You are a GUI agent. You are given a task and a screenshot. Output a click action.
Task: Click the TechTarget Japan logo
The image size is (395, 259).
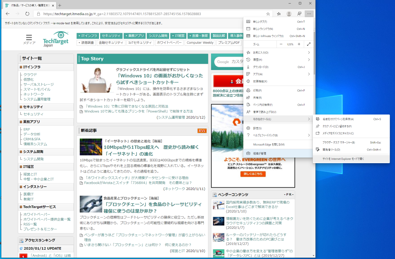56,39
